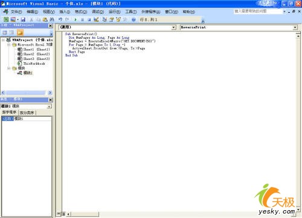Viewport: 302px width, 218px height.
Task: Click the blue Help icon in toolbar
Action: coord(133,19)
